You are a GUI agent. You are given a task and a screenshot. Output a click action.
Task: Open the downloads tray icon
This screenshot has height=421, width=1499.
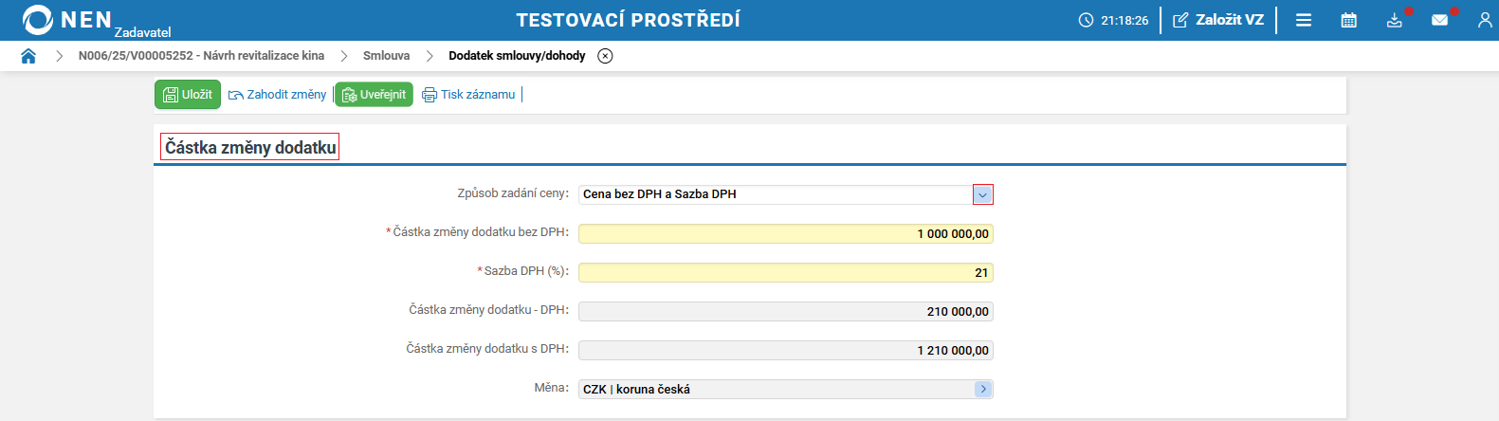1394,20
